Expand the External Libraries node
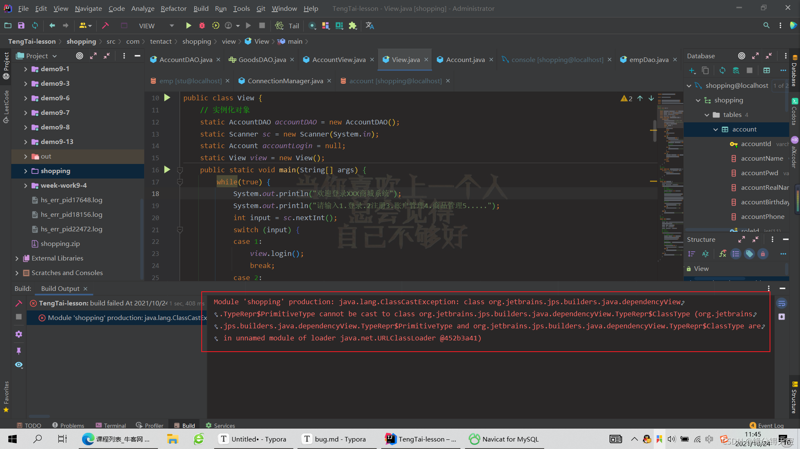The height and width of the screenshot is (449, 800). pos(17,258)
